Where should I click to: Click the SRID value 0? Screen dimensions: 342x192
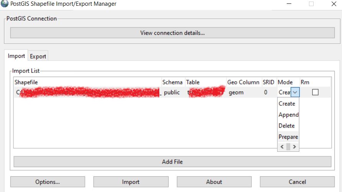(266, 92)
